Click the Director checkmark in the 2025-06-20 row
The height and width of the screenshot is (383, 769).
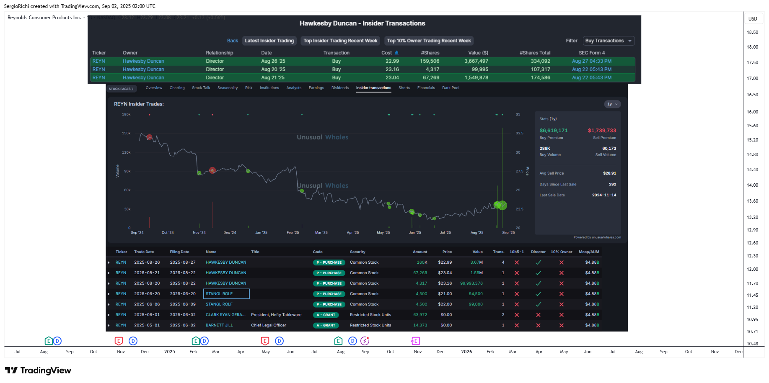pos(539,294)
